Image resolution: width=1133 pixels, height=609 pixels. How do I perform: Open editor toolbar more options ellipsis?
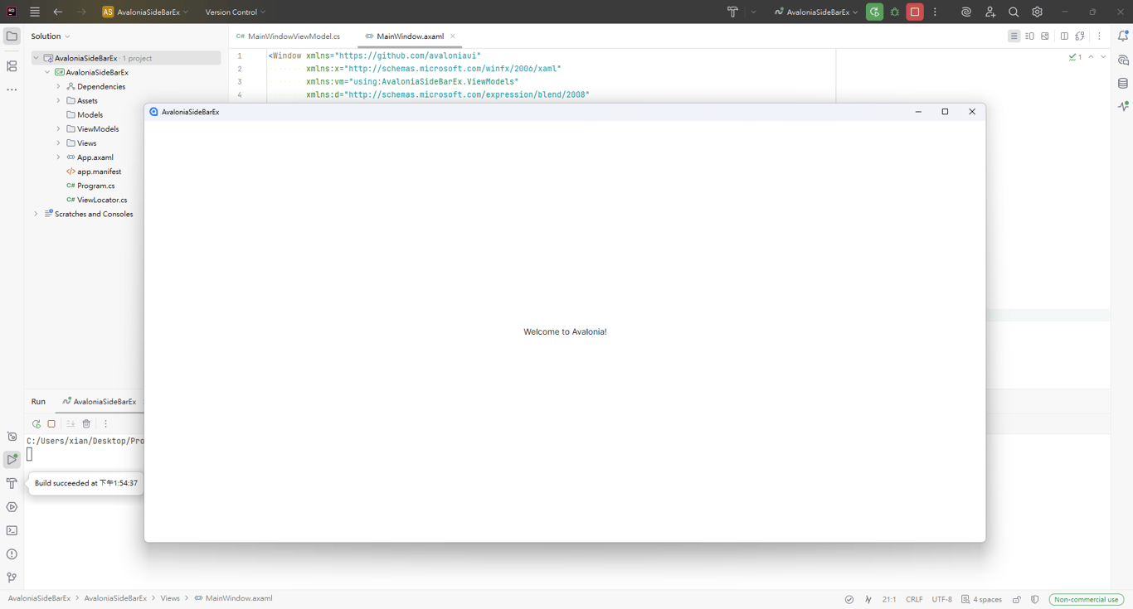tap(1099, 36)
